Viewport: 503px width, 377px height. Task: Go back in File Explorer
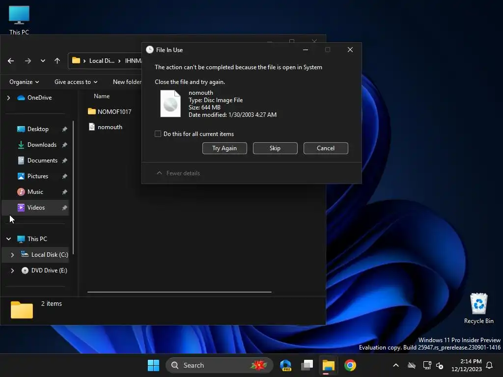click(x=11, y=60)
